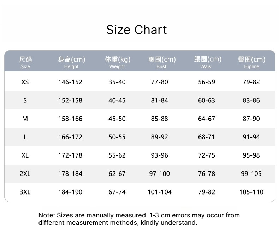Click the Wais column header

(x=208, y=62)
